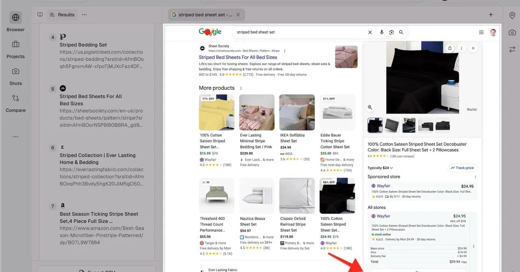The image size is (520, 272).
Task: Open Threshold 400 Thread Count product card
Action: [217, 216]
